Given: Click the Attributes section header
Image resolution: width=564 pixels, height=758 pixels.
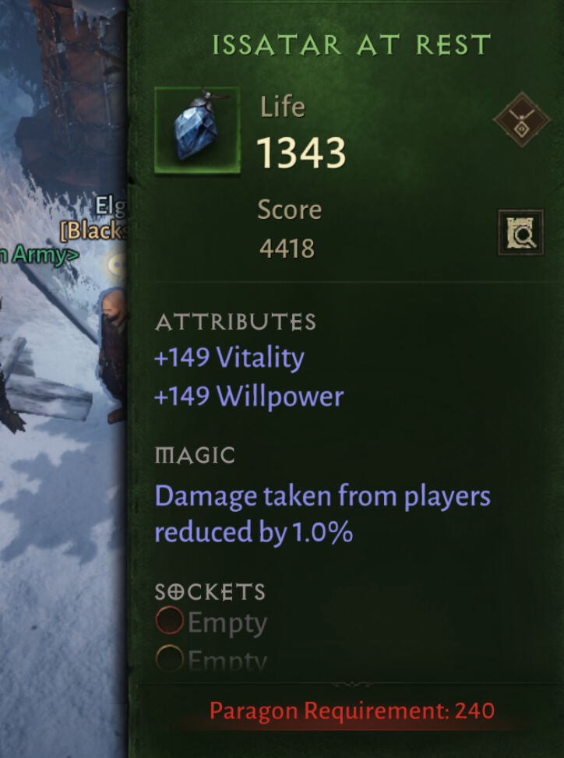Looking at the screenshot, I should tap(235, 323).
